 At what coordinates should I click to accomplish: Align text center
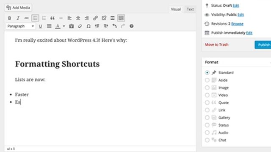pos(78,18)
